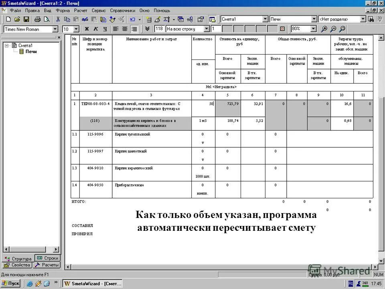Save the estimate with the floppy disk icon

(x=26, y=19)
